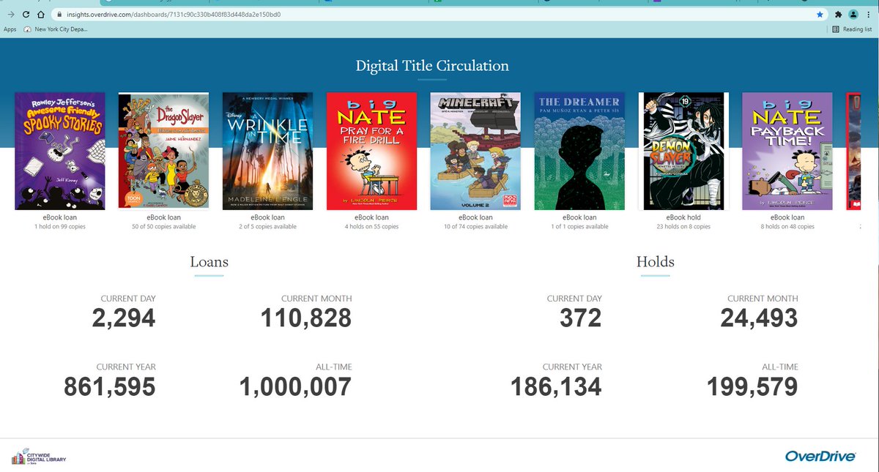Click '2 of 5 copies available' text
Image resolution: width=879 pixels, height=472 pixels.
[267, 227]
